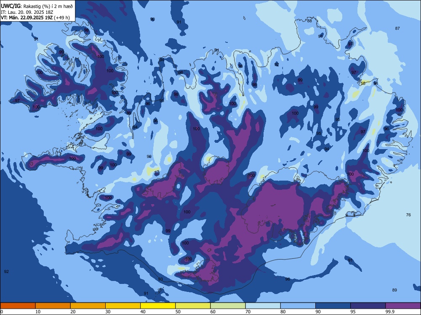Select the 70–80 lightest blue legend swatch
Screen dimensions: 421x315
(263, 306)
